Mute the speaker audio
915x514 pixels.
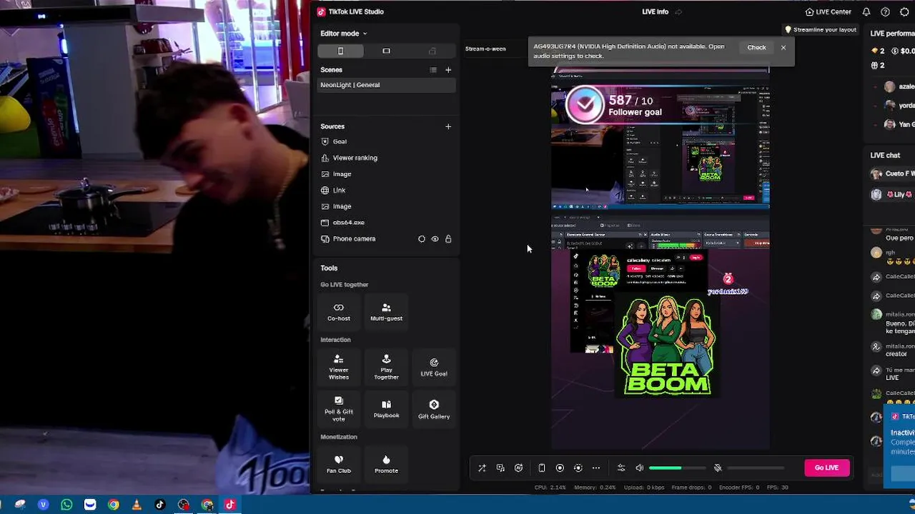pos(640,468)
